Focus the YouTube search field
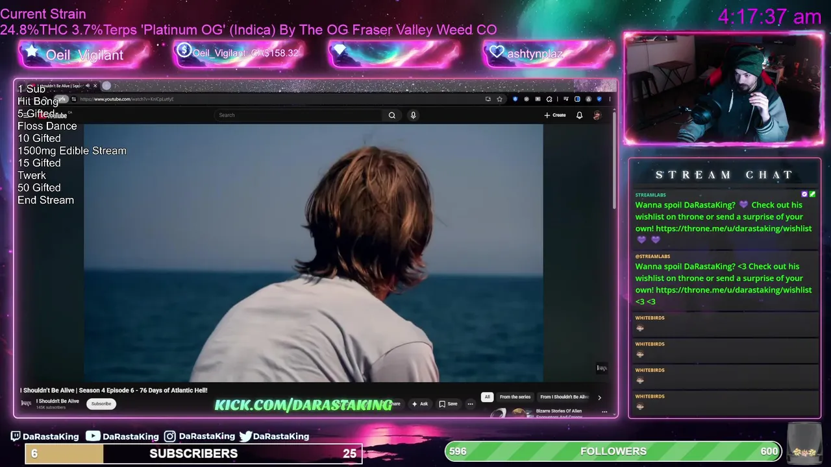The width and height of the screenshot is (831, 467). click(x=299, y=115)
